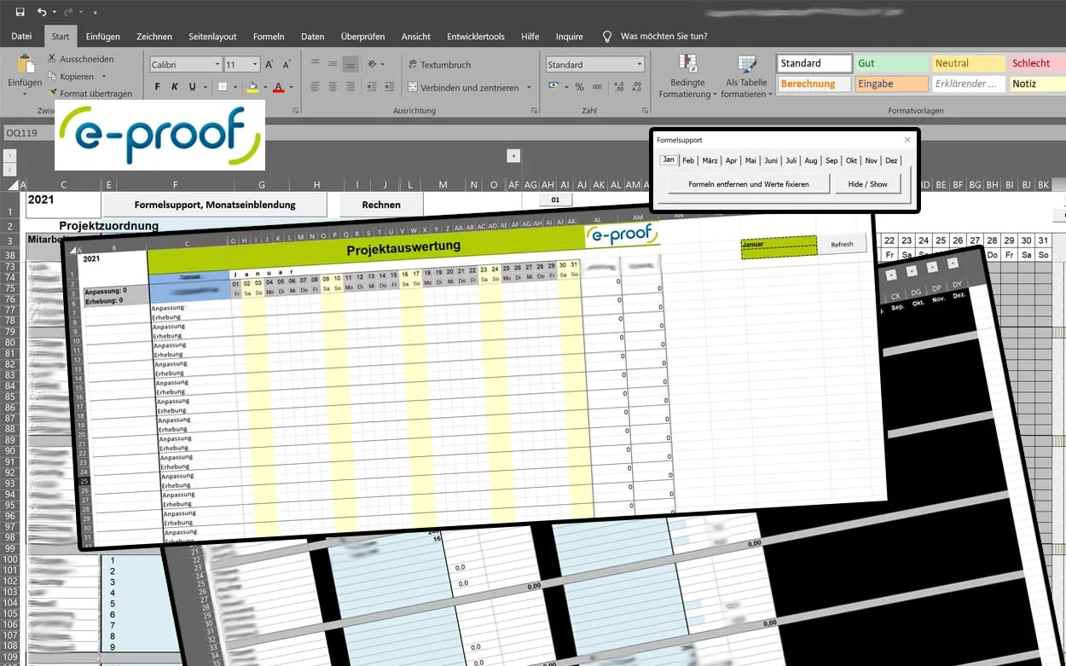Copy selection using the Kopieren icon
The height and width of the screenshot is (666, 1066).
[53, 76]
